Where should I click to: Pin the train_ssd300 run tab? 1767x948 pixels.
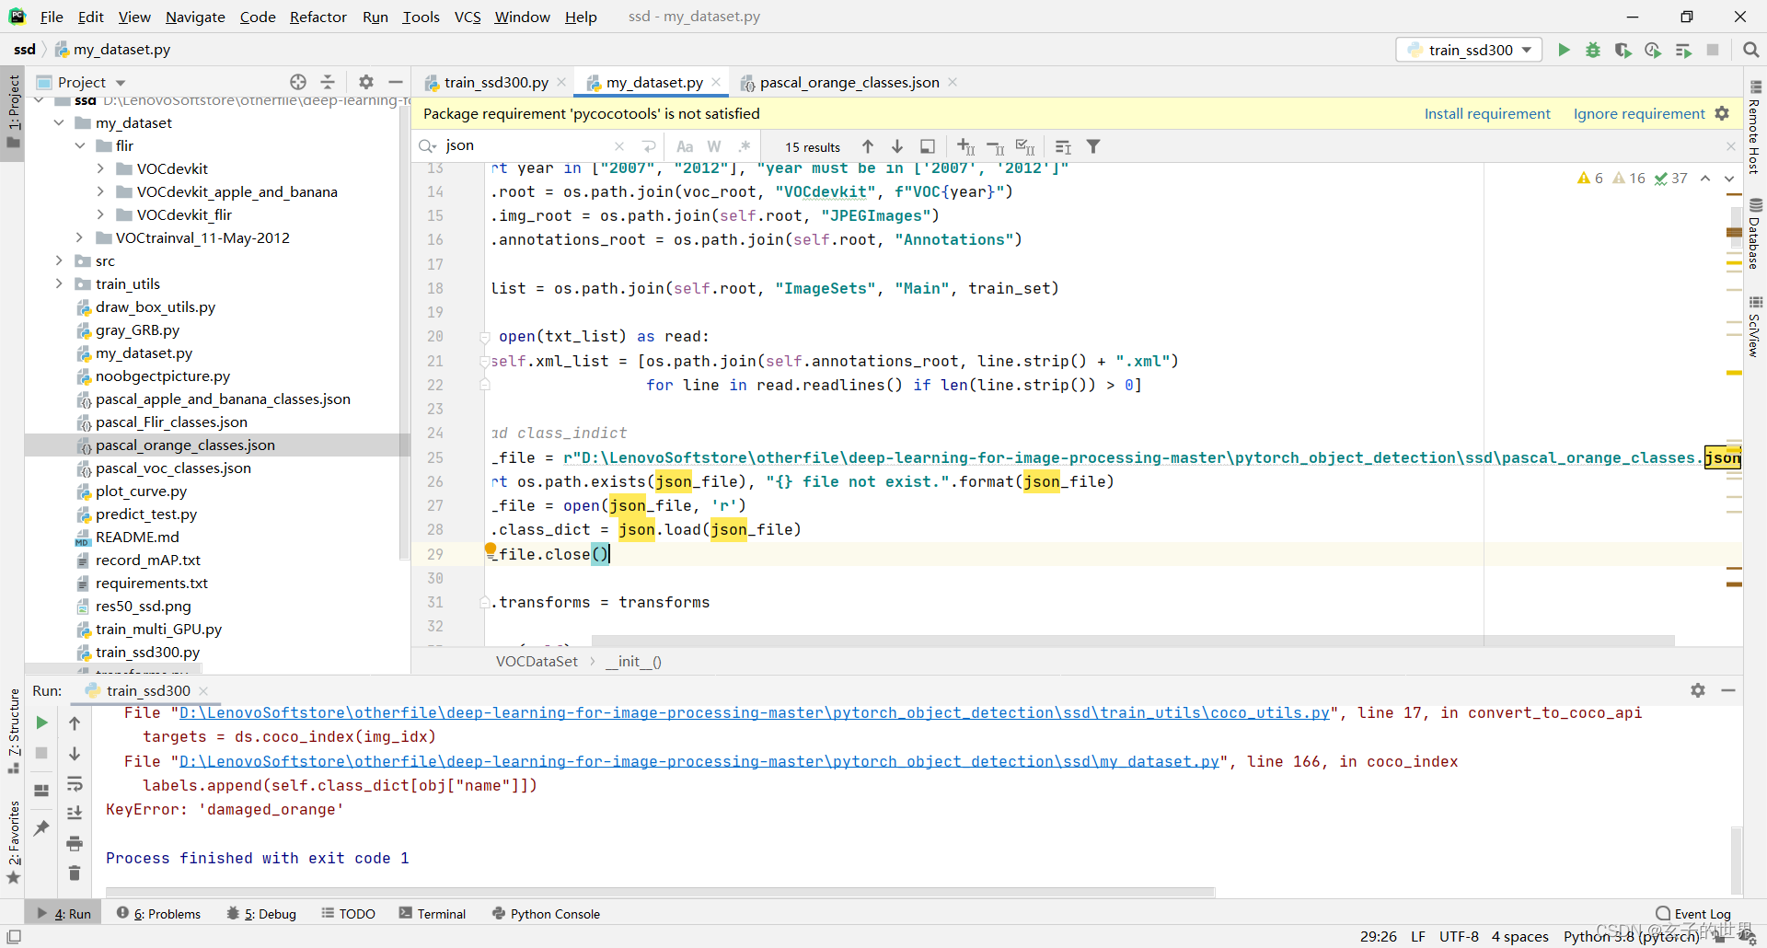click(x=40, y=829)
